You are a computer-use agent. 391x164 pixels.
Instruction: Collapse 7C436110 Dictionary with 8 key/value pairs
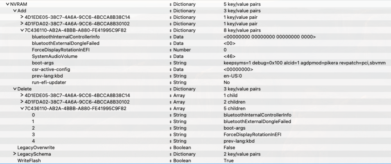(22, 30)
